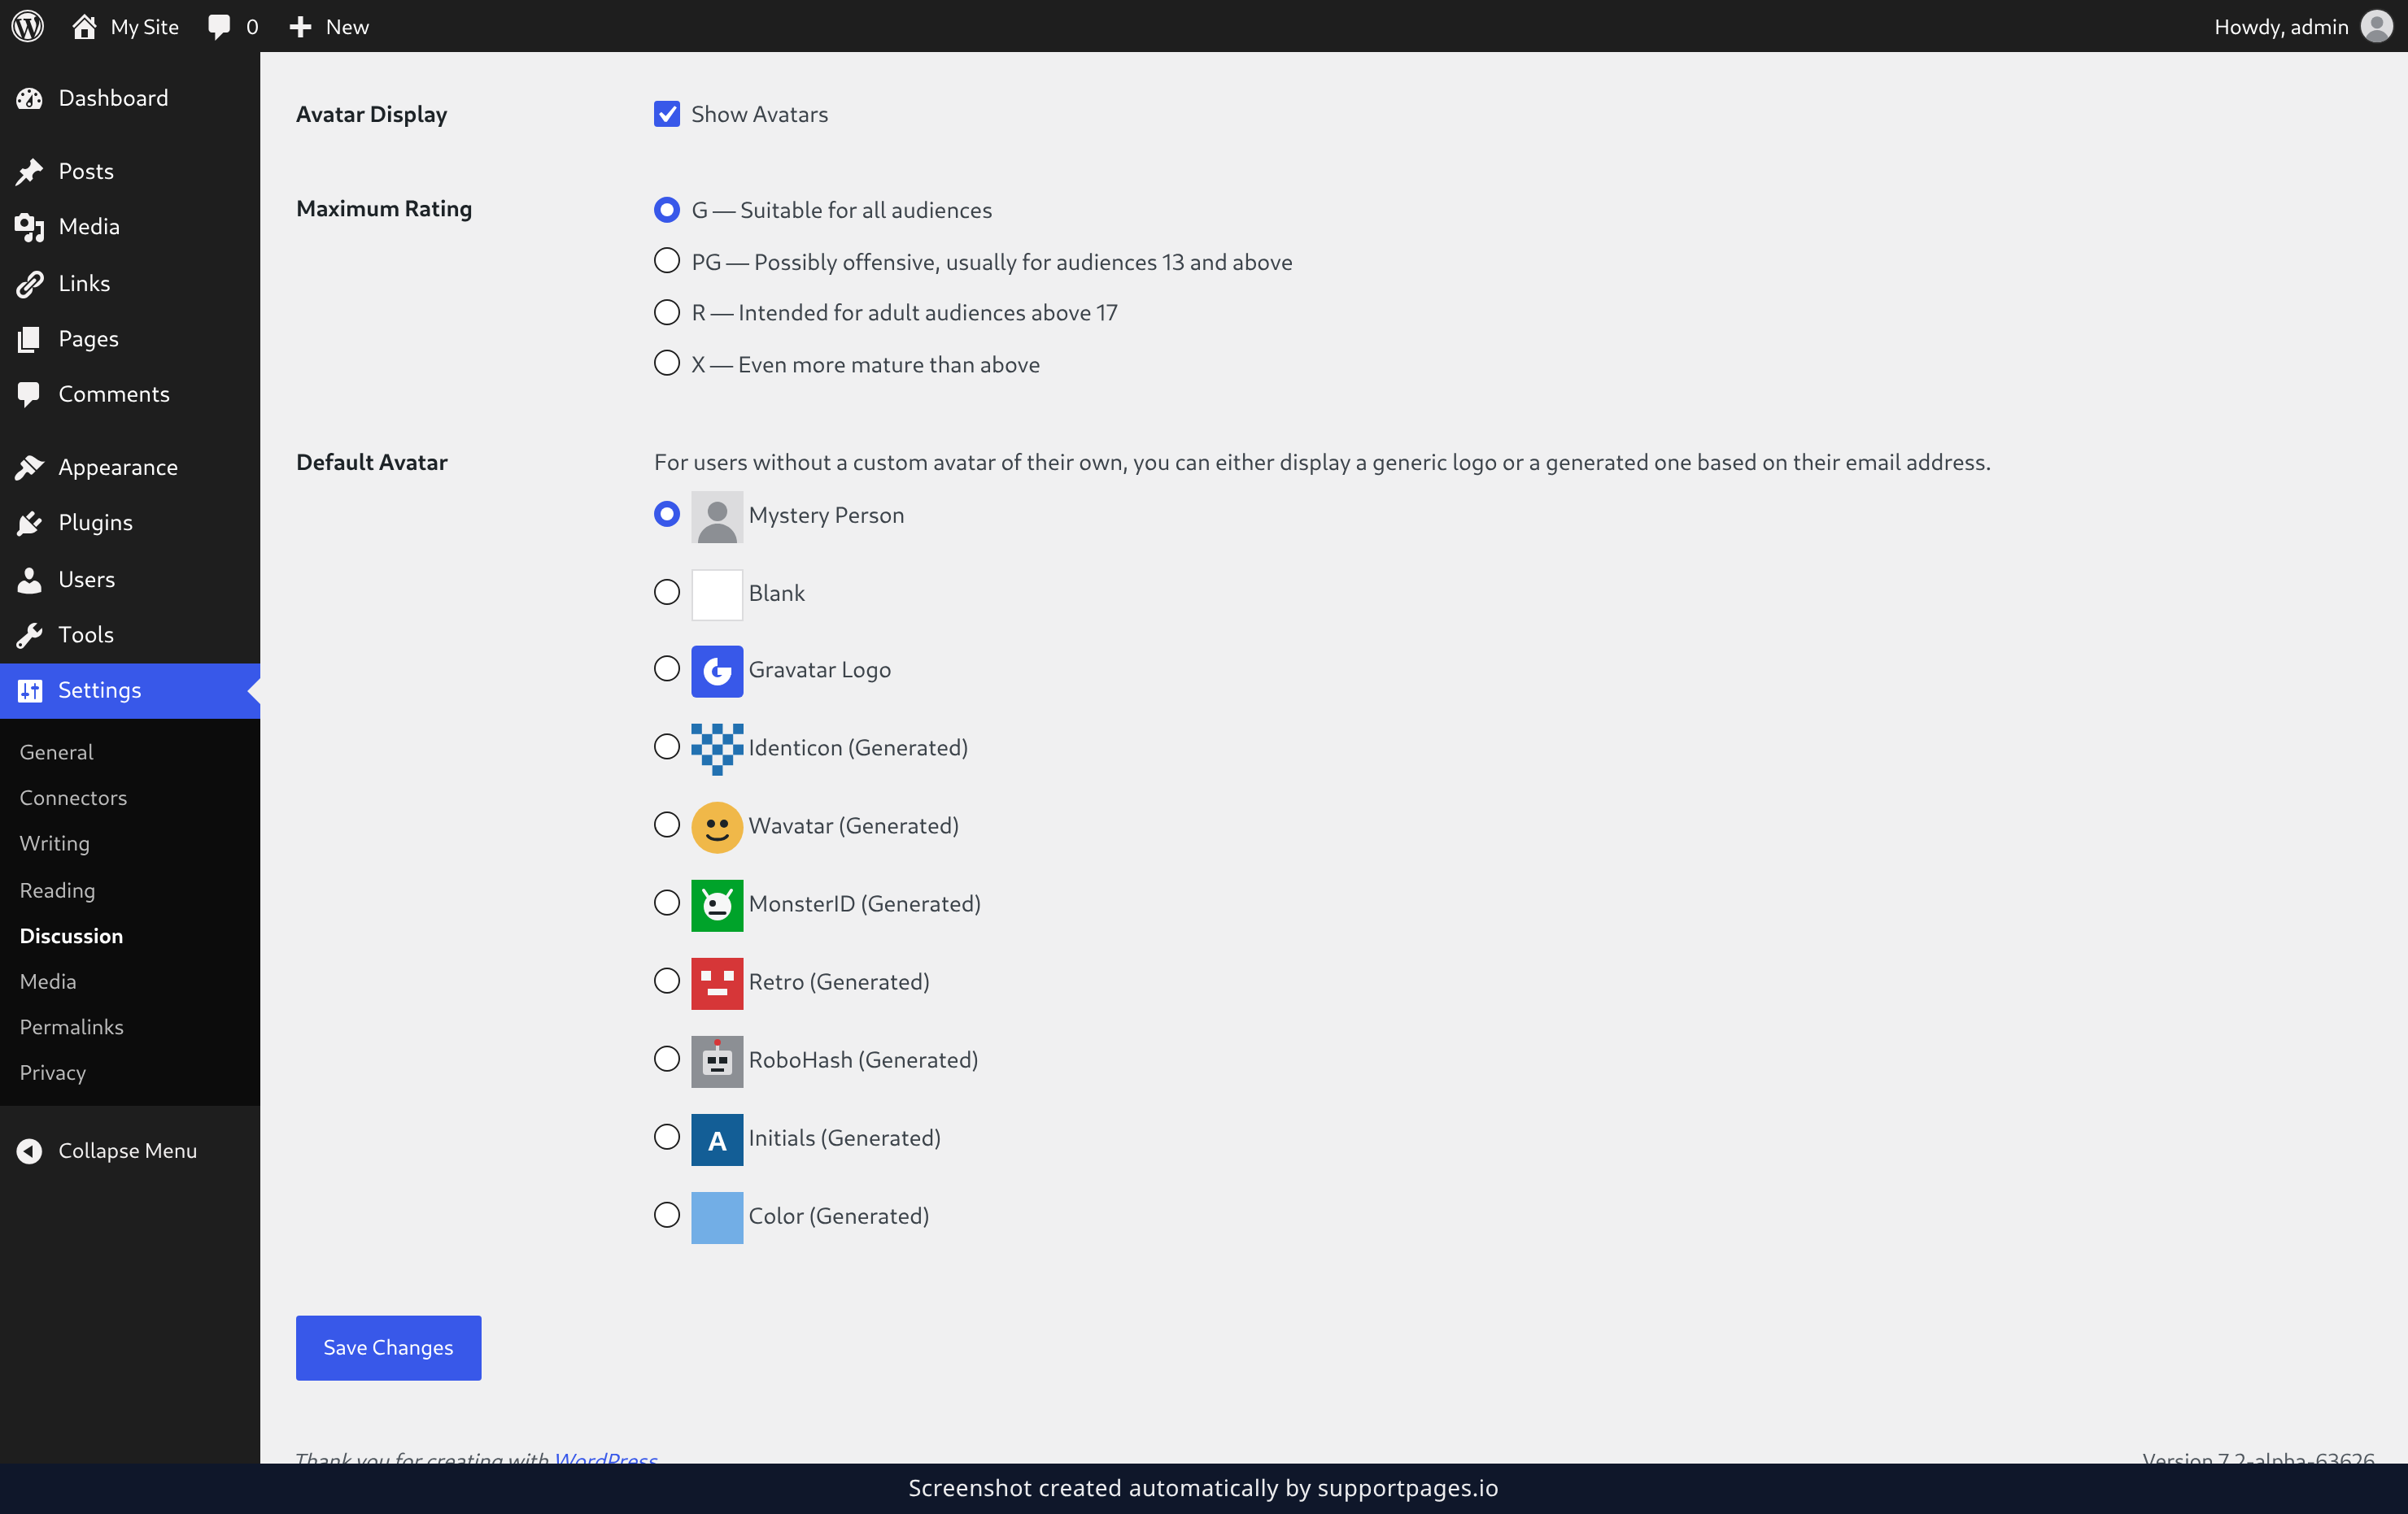This screenshot has width=2408, height=1514.
Task: Click the Plugins plug icon
Action: 30,523
